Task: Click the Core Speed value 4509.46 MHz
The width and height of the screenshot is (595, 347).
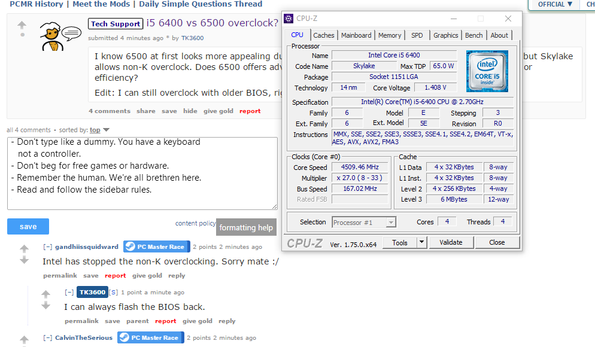Action: coord(360,167)
